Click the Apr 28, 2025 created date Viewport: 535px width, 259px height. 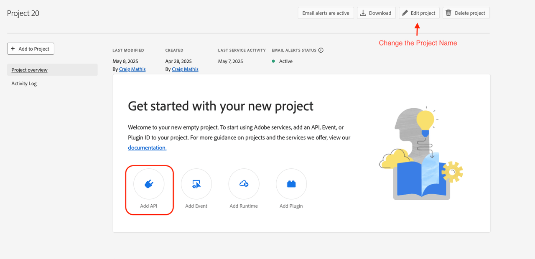click(178, 61)
